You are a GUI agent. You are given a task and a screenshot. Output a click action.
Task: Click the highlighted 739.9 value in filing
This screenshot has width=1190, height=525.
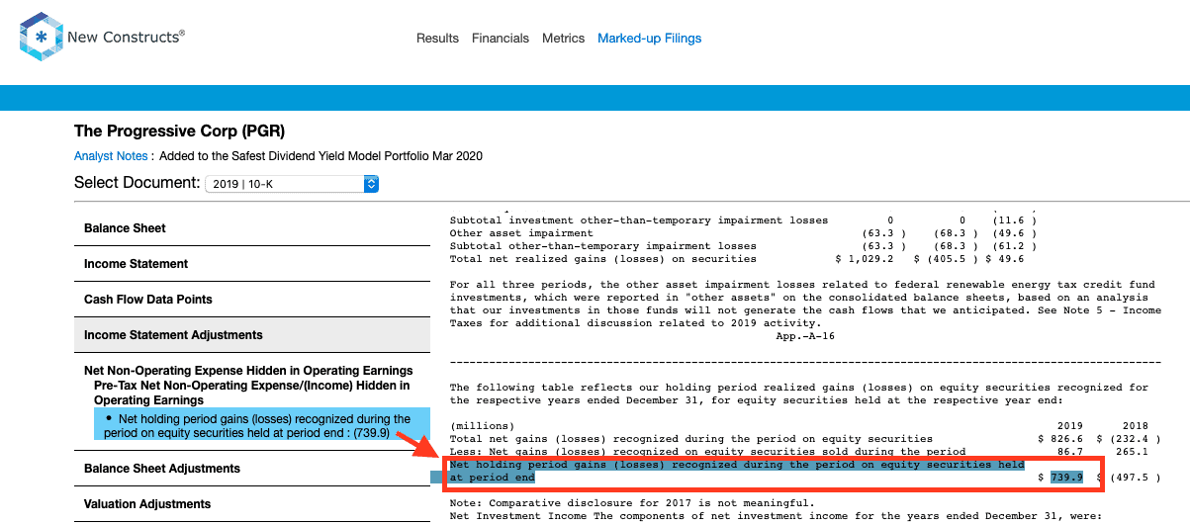[1066, 478]
